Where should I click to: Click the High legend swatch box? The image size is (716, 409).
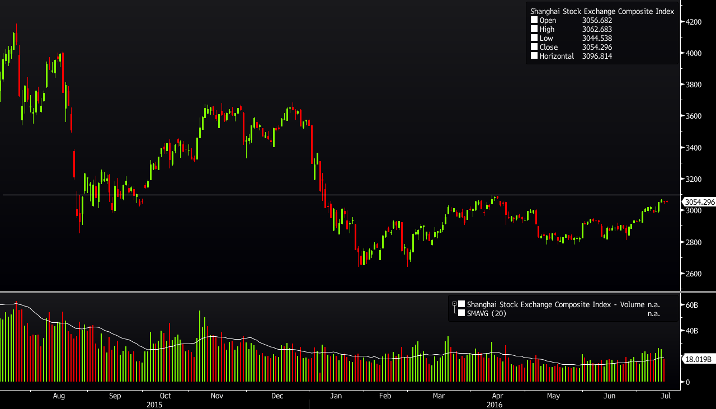pyautogui.click(x=534, y=29)
